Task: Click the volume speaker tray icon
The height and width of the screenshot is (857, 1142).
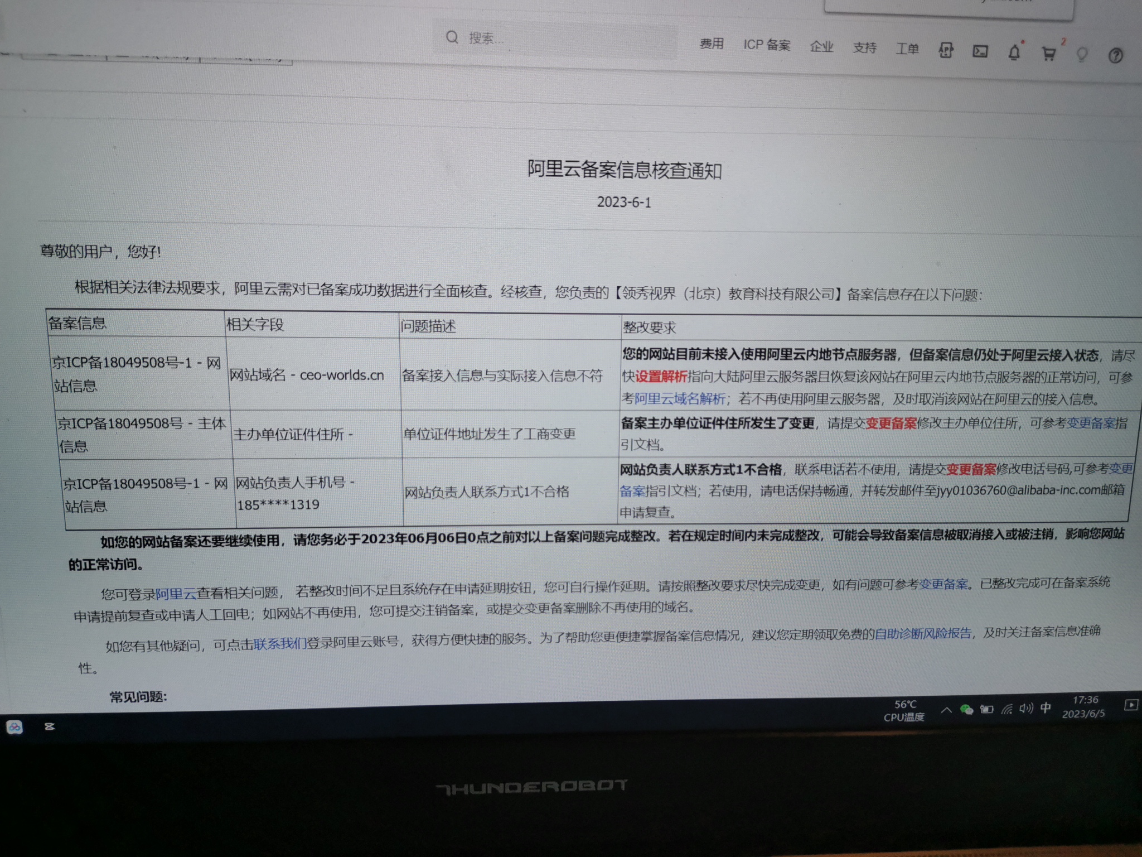Action: pyautogui.click(x=1026, y=708)
